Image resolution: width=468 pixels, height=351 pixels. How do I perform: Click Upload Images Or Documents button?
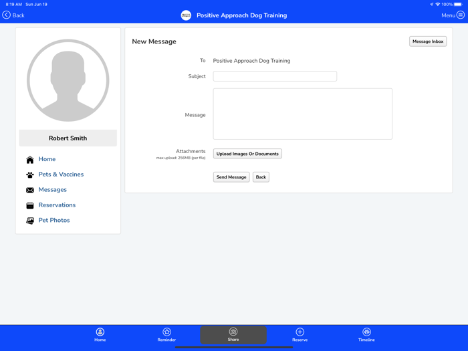[247, 154]
